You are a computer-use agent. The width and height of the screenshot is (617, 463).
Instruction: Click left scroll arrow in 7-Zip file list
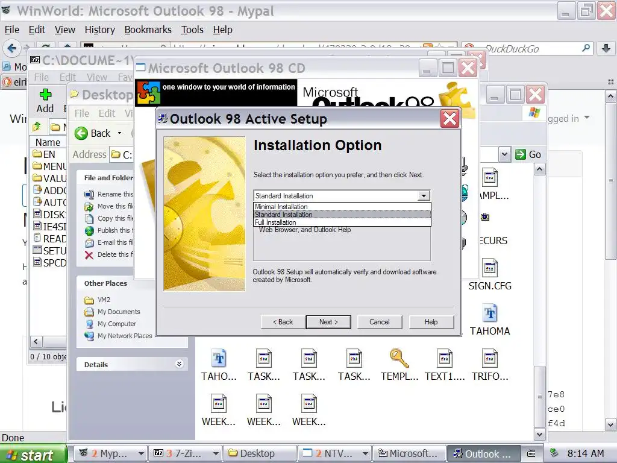[36, 341]
